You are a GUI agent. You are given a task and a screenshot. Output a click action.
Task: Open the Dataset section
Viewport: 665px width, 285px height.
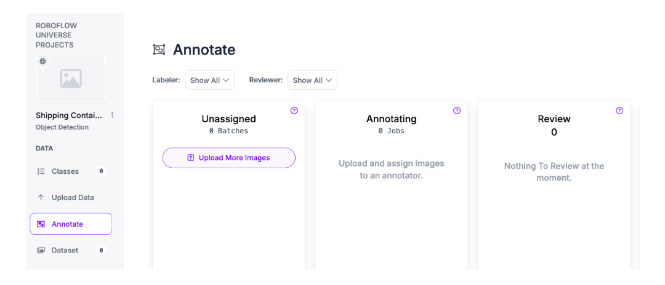[x=65, y=250]
